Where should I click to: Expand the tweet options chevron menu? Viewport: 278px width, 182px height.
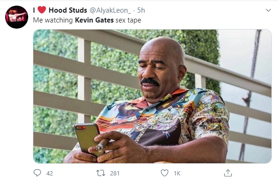(x=268, y=10)
